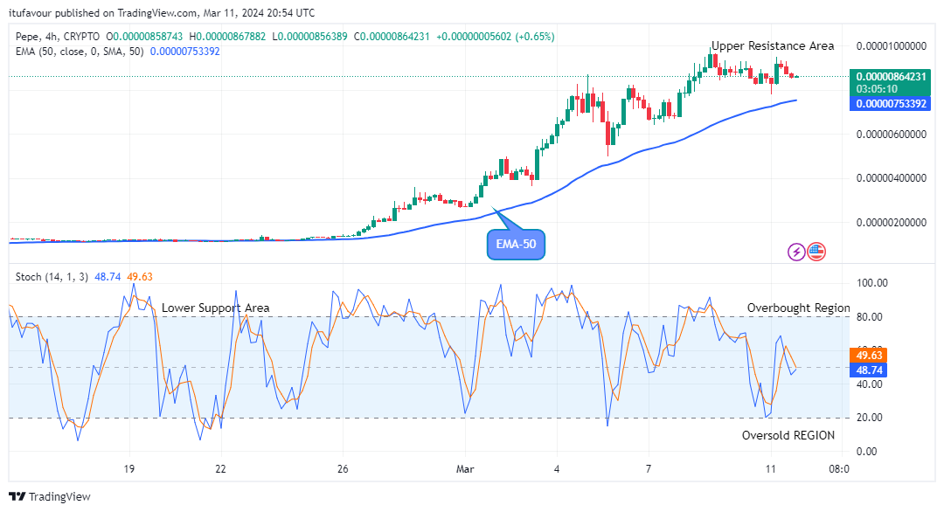The height and width of the screenshot is (512, 944).
Task: Click the US flag event icon
Action: click(816, 252)
